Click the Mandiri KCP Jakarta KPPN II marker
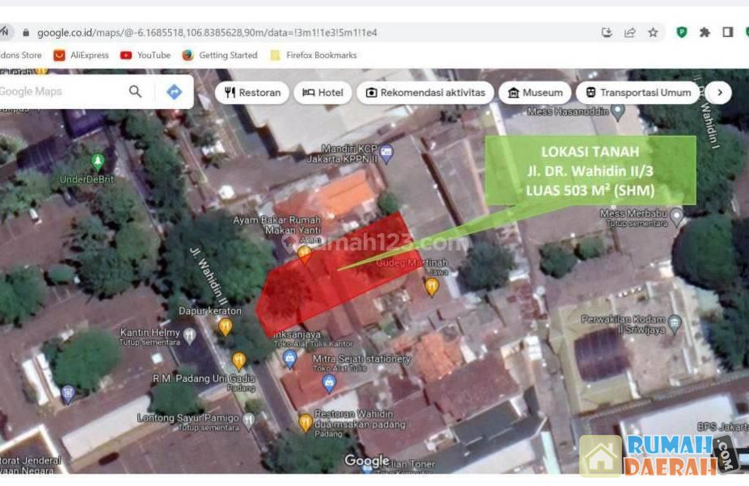749x486 pixels. [386, 151]
